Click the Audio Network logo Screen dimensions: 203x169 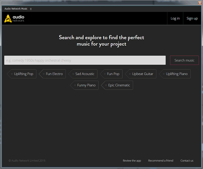(14, 18)
